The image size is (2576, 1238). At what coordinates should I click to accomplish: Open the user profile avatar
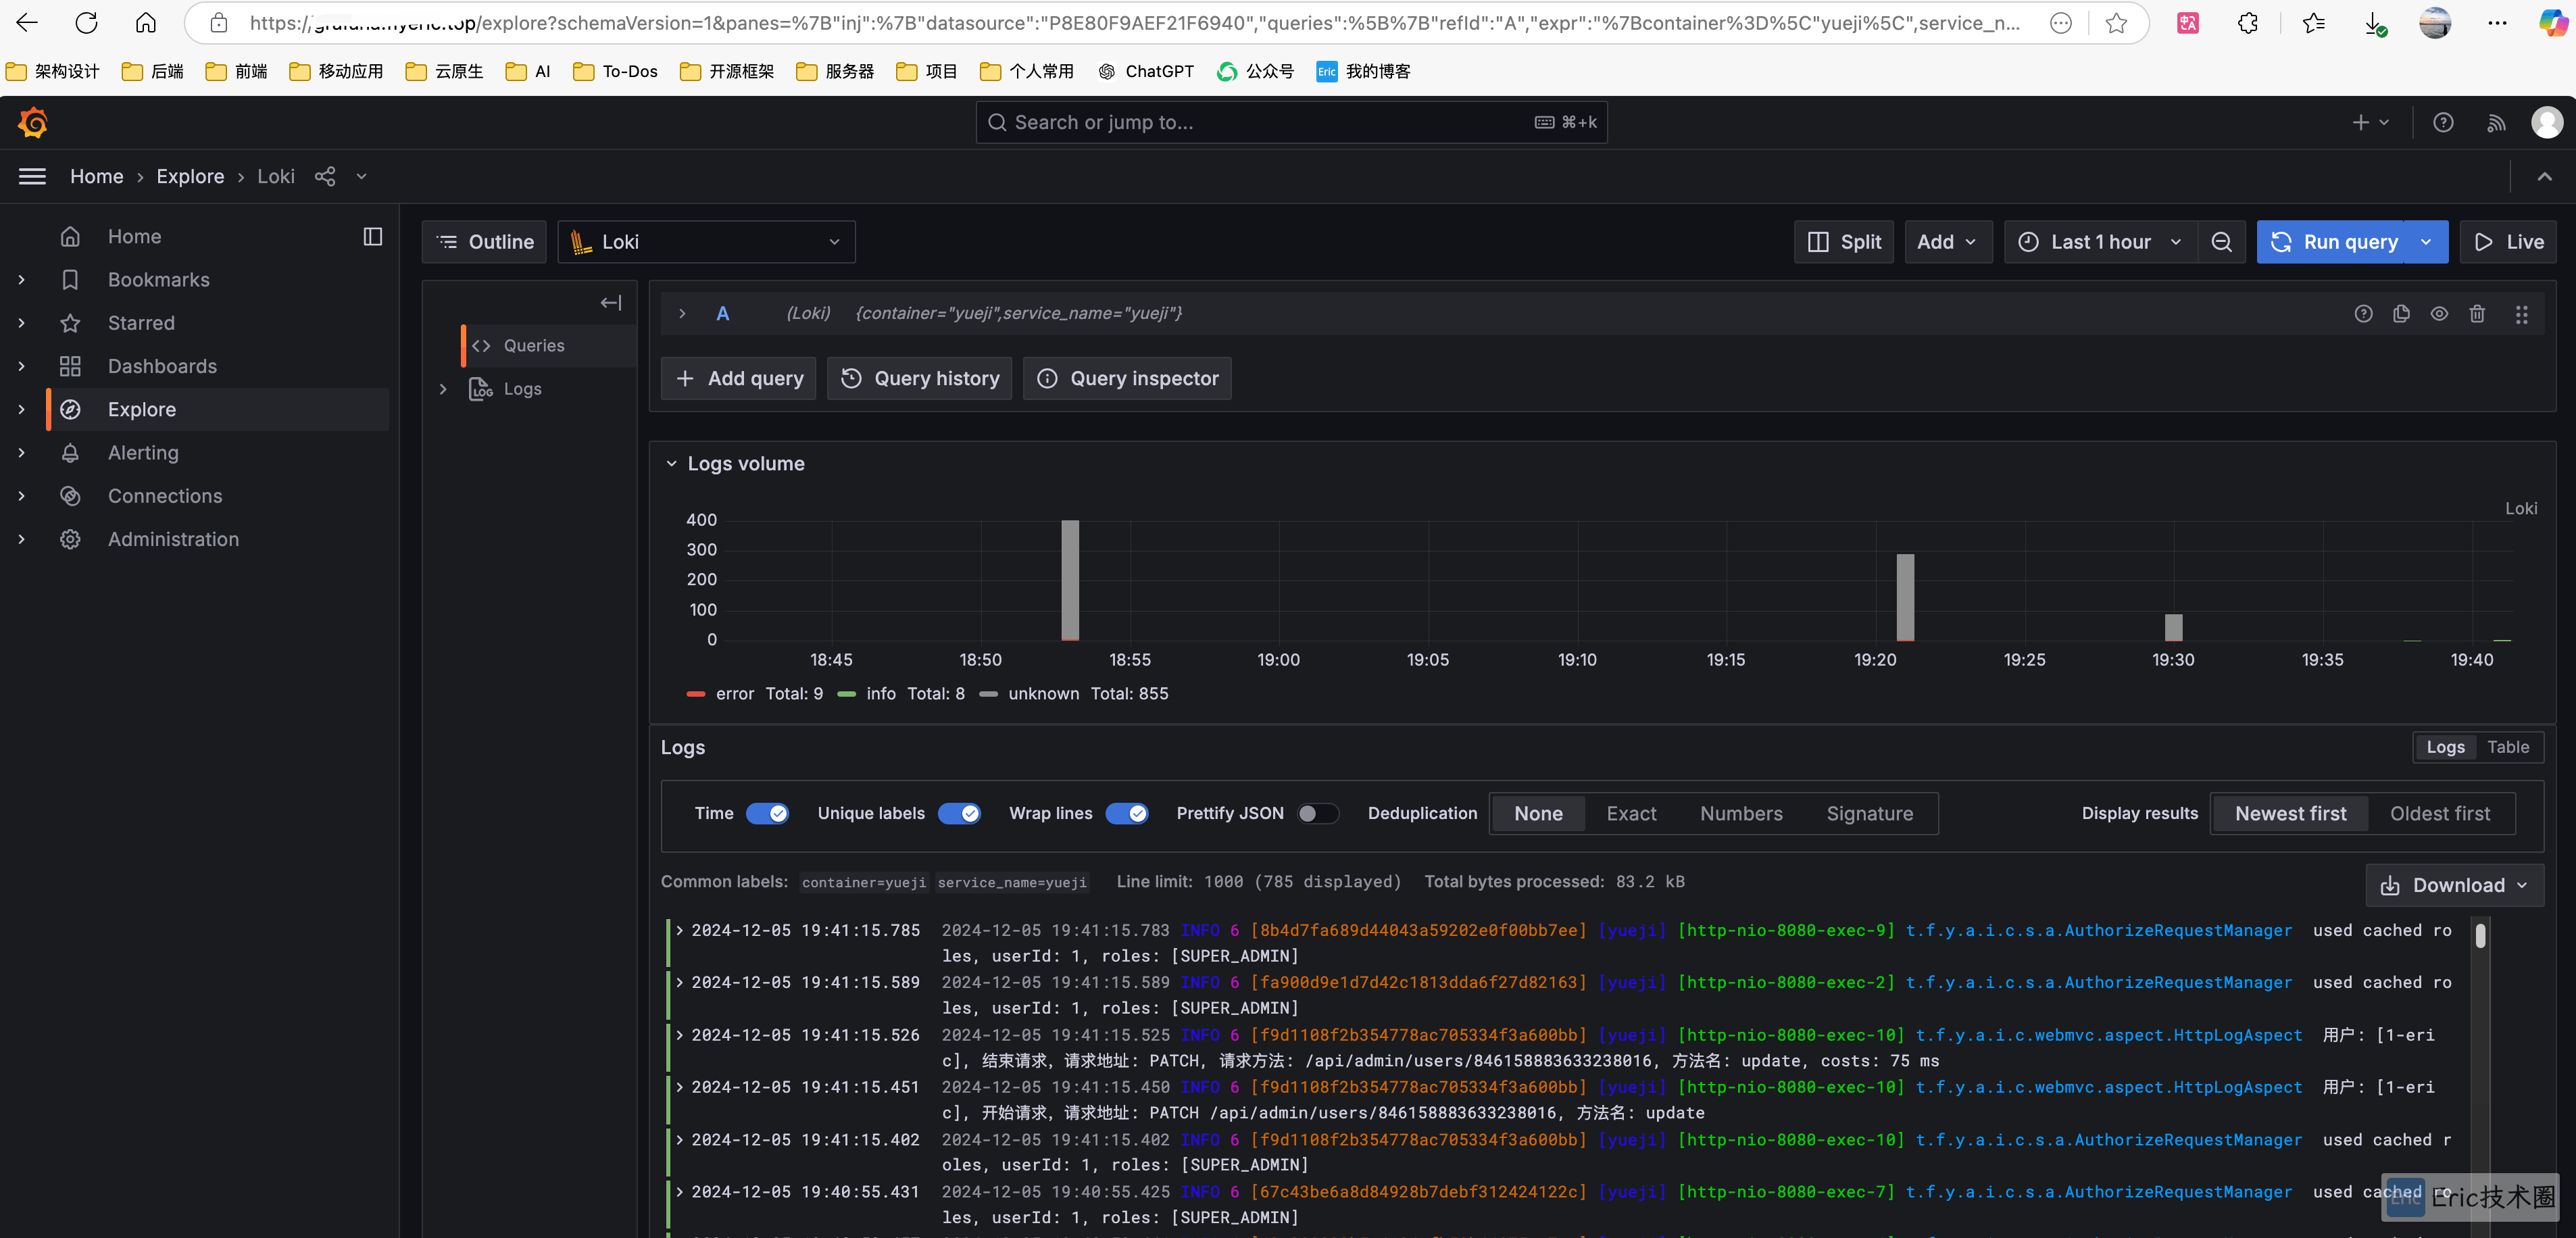click(2546, 122)
